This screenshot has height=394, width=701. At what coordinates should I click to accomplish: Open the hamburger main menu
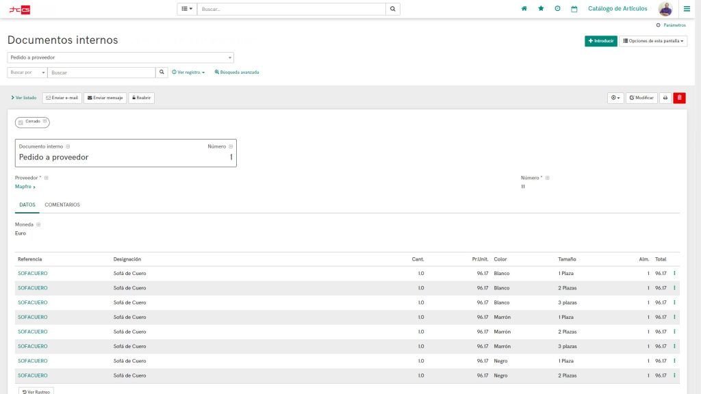(x=687, y=9)
